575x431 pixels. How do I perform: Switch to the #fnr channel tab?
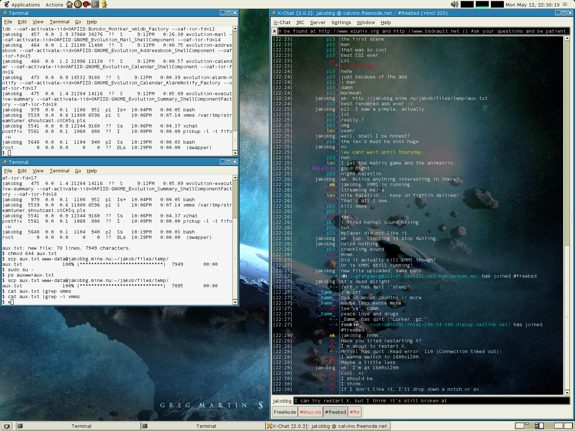pyautogui.click(x=355, y=412)
